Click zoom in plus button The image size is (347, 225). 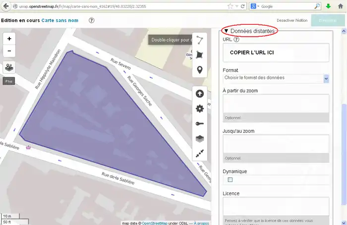click(x=9, y=38)
